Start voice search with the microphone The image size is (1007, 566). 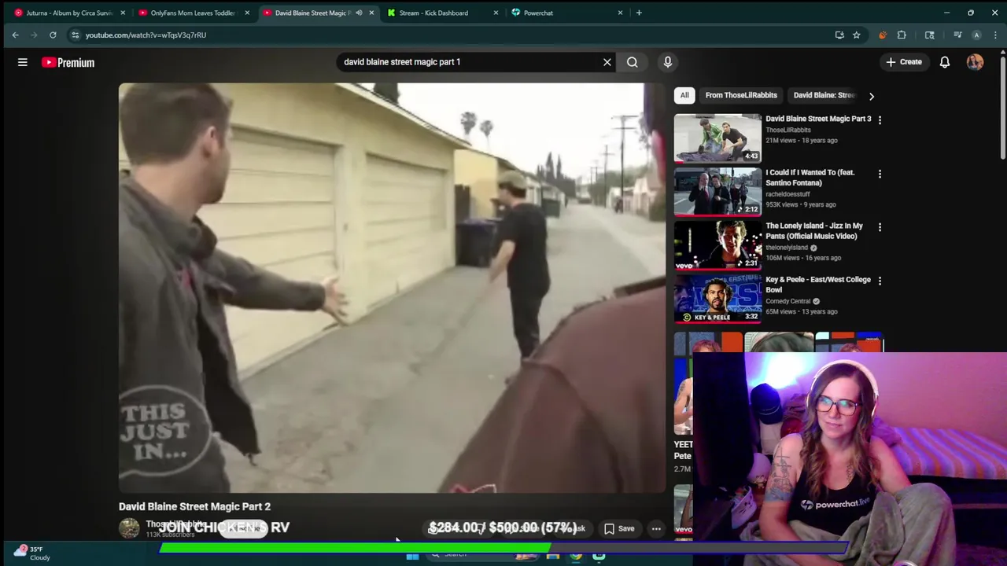click(667, 62)
